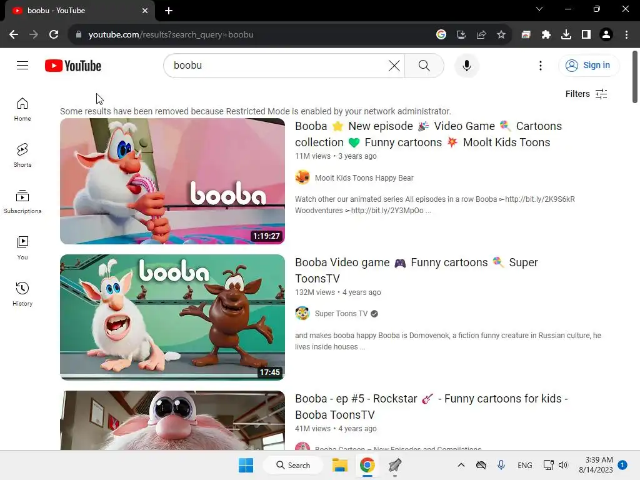Reload the current page
The width and height of the screenshot is (640, 480).
click(54, 35)
